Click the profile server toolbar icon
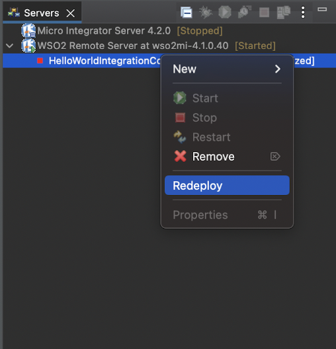Screen dimensions: 336x349 click(x=245, y=12)
